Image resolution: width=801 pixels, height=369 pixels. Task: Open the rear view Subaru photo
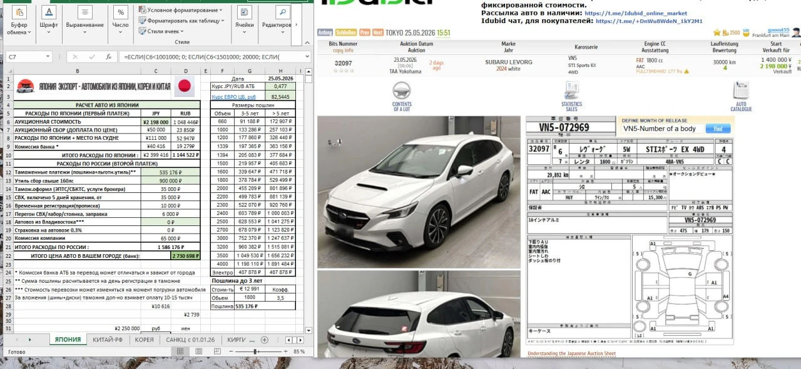pyautogui.click(x=419, y=314)
